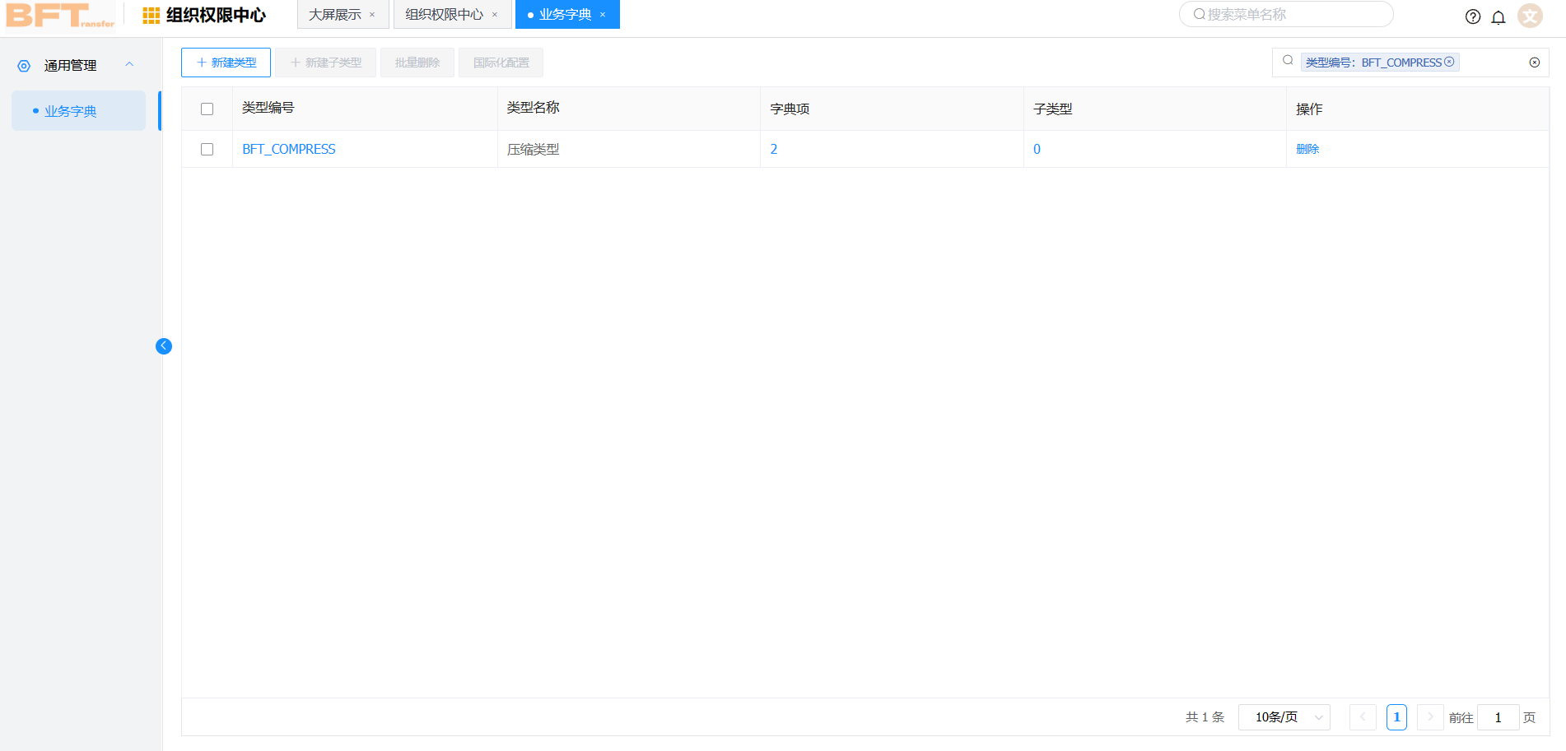
Task: Open the help question-mark icon
Action: point(1473,16)
